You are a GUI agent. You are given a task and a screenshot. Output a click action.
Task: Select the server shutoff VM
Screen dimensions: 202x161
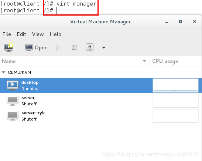[x=101, y=101]
